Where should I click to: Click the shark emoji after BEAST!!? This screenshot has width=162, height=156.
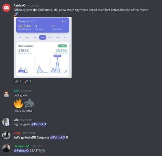43,150
